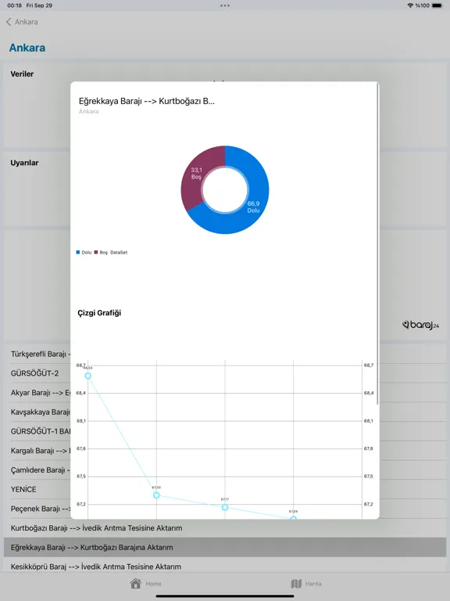This screenshot has width=450, height=601.
Task: Tap the Uyarılar section header
Action: click(24, 163)
